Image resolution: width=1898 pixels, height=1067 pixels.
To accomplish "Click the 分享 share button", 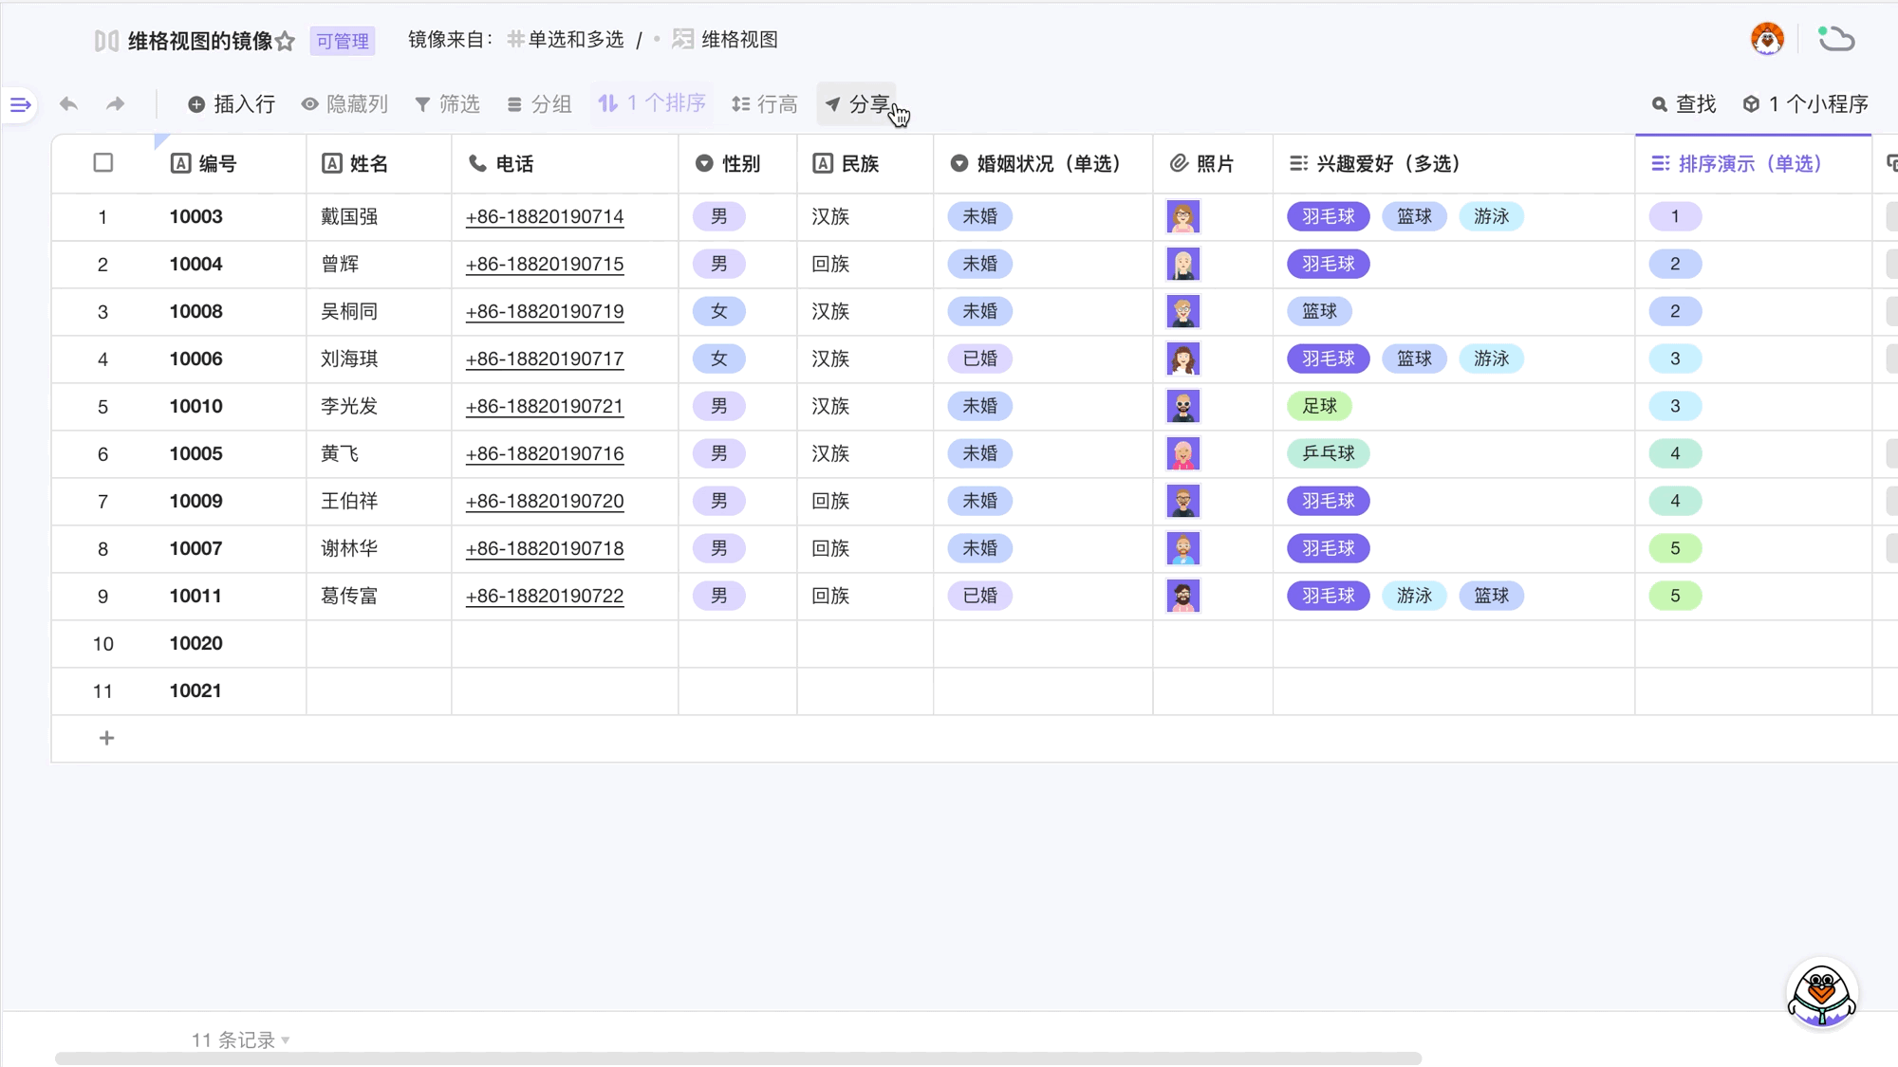I will point(857,104).
